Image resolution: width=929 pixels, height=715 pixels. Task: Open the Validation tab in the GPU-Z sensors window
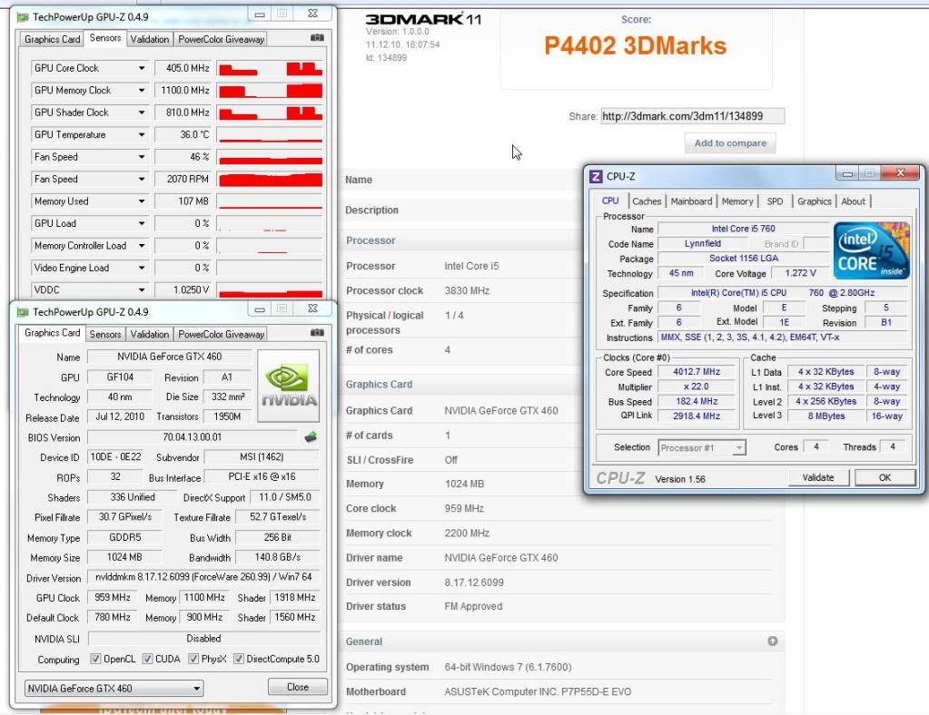pyautogui.click(x=149, y=39)
